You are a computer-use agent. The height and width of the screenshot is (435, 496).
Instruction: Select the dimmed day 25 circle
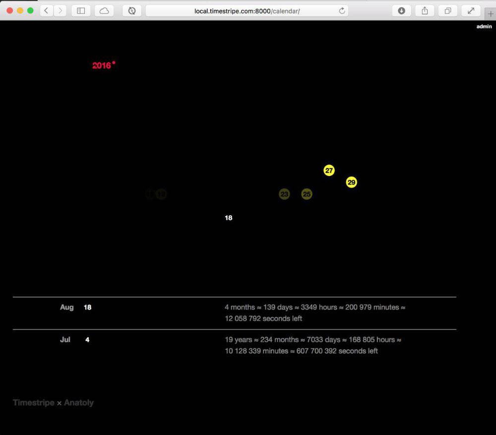point(307,194)
